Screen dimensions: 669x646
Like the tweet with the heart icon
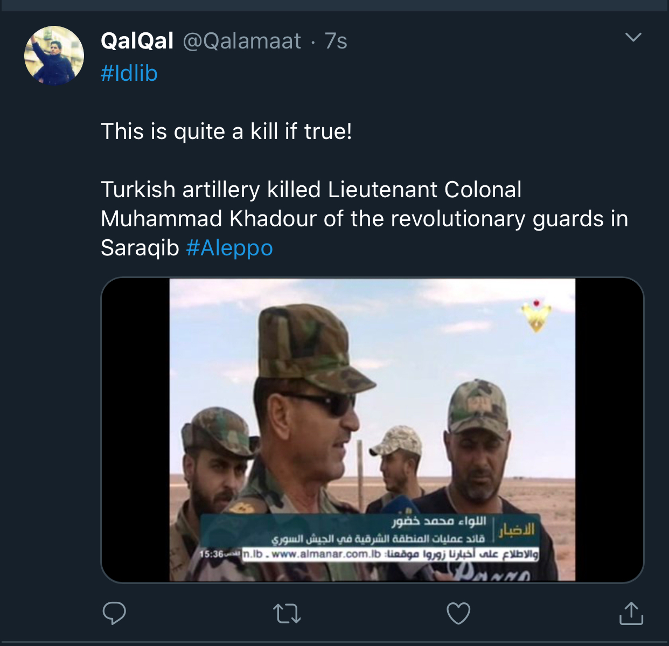point(458,613)
